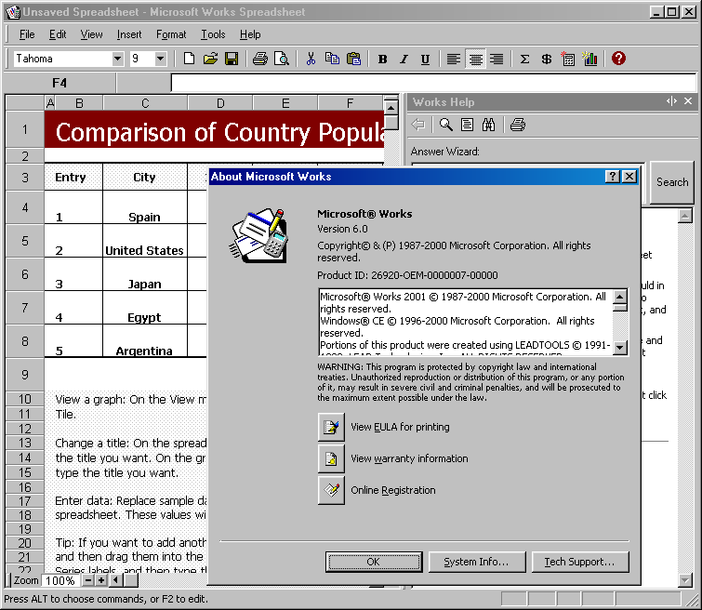Click binoculars find icon in Works Help
Screen dimensions: 702x610
[x=488, y=125]
